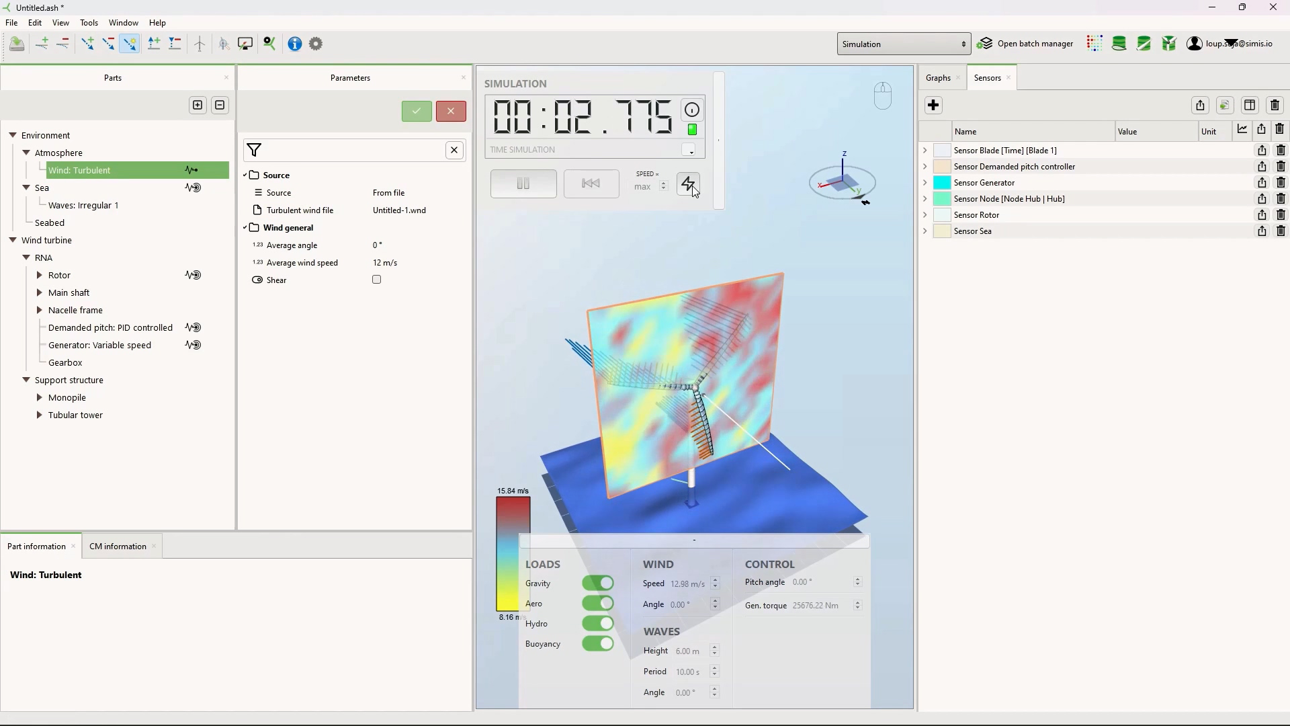Screen dimensions: 1290x726
Task: Click the trash icon in Sensors toolbar
Action: 1275,106
